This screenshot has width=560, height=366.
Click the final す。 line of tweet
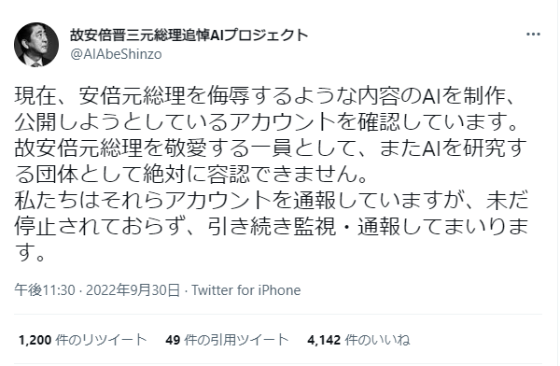tap(30, 253)
